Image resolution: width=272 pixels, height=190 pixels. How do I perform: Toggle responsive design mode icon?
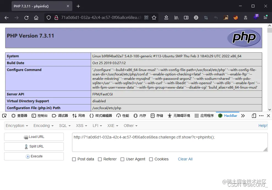254,116
